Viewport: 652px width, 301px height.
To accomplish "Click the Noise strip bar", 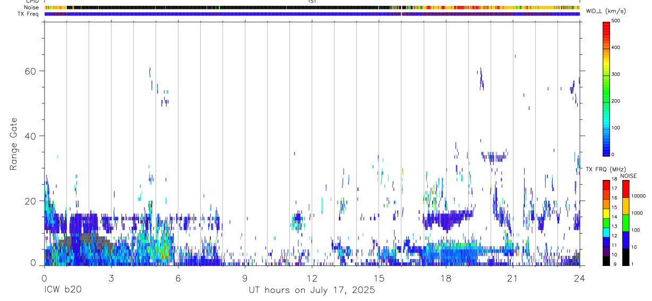I will [312, 7].
